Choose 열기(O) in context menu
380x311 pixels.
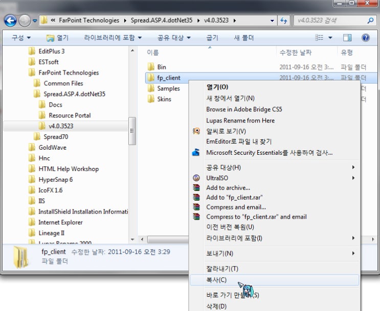274,87
